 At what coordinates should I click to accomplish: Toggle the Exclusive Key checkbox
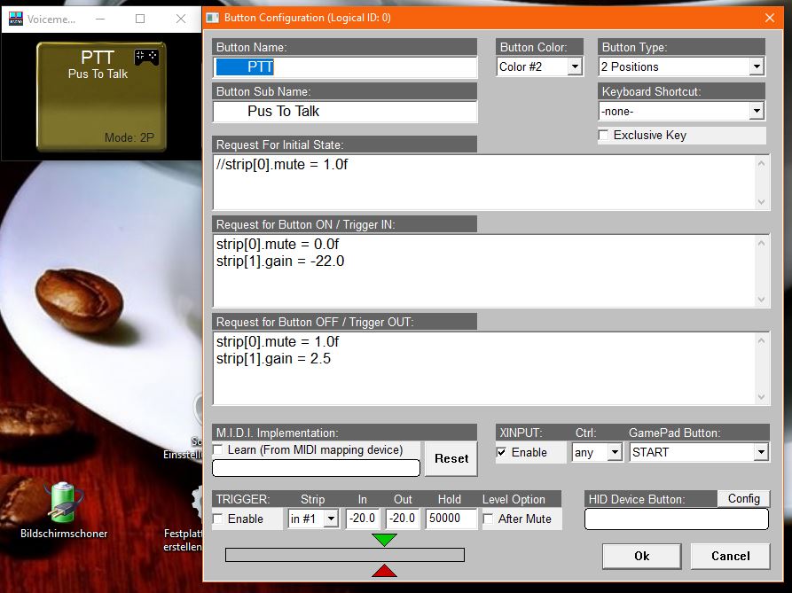click(604, 135)
